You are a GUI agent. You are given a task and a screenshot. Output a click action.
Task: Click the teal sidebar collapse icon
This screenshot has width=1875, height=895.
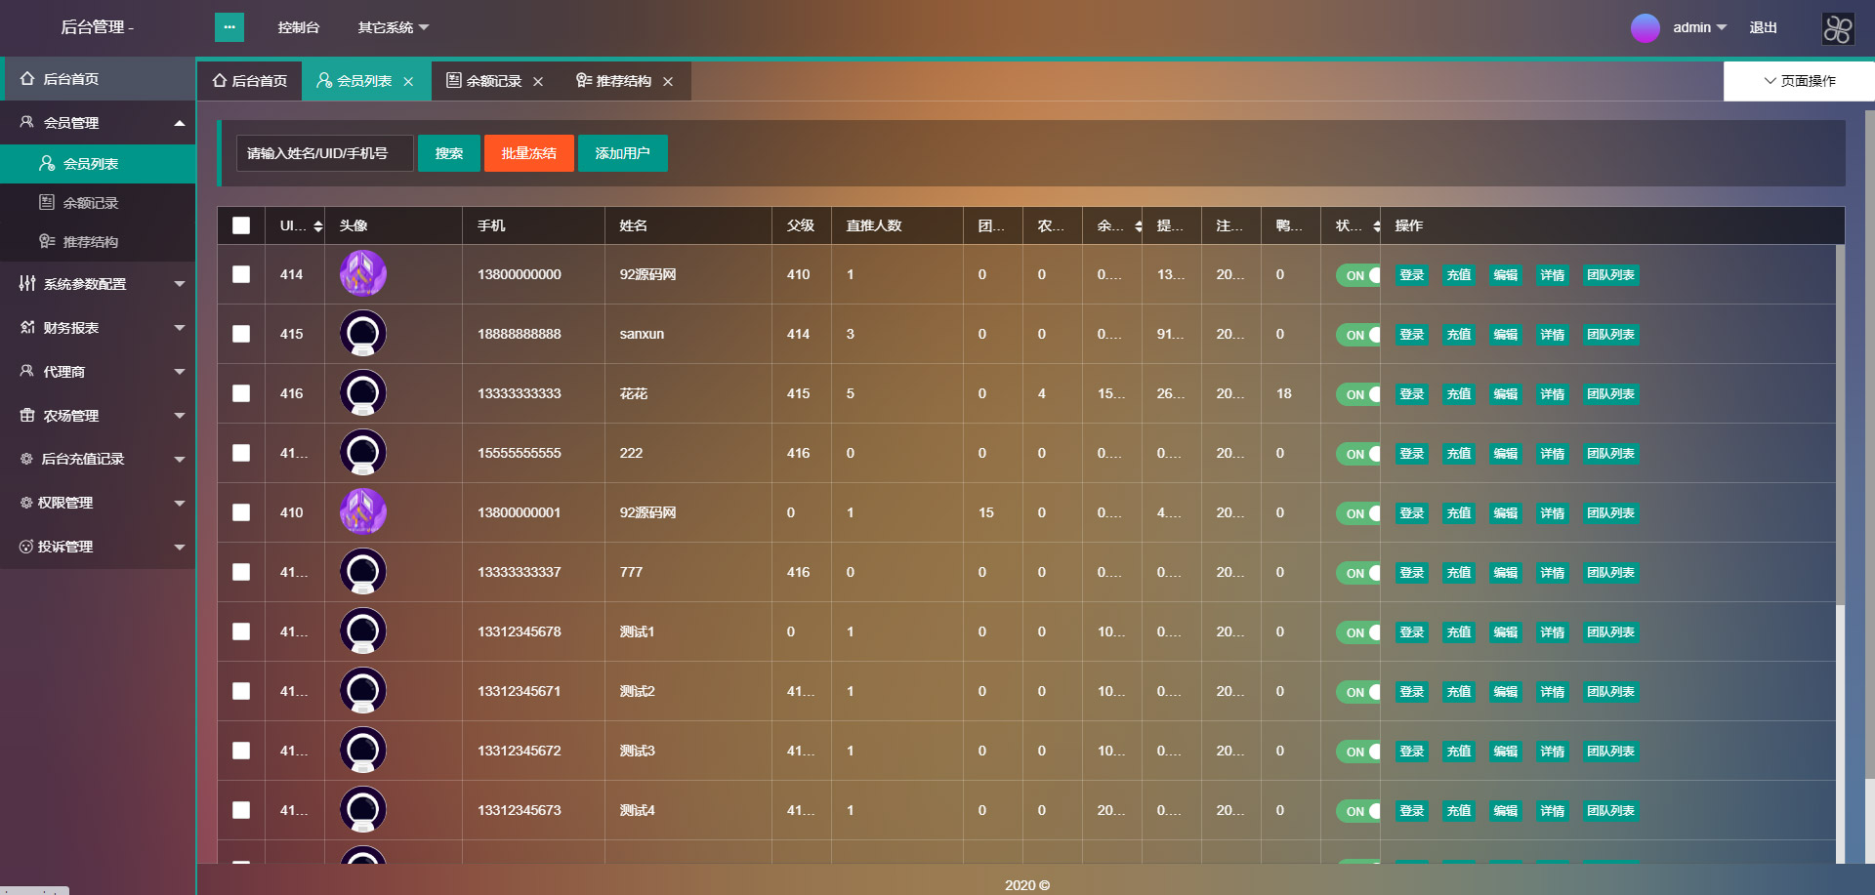pos(229,27)
